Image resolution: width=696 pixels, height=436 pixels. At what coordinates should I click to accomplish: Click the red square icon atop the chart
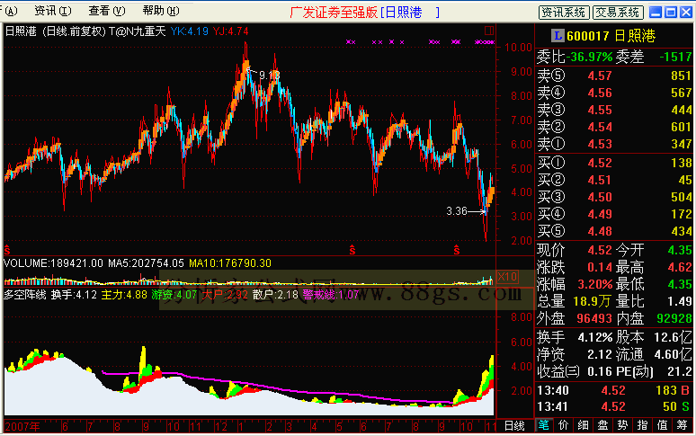pyautogui.click(x=488, y=31)
